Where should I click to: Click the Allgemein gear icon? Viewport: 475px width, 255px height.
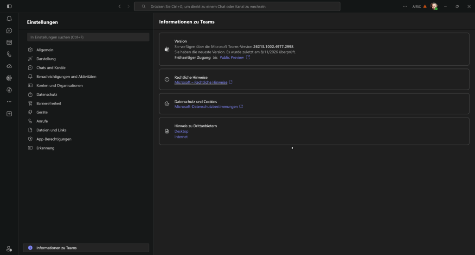tap(30, 50)
